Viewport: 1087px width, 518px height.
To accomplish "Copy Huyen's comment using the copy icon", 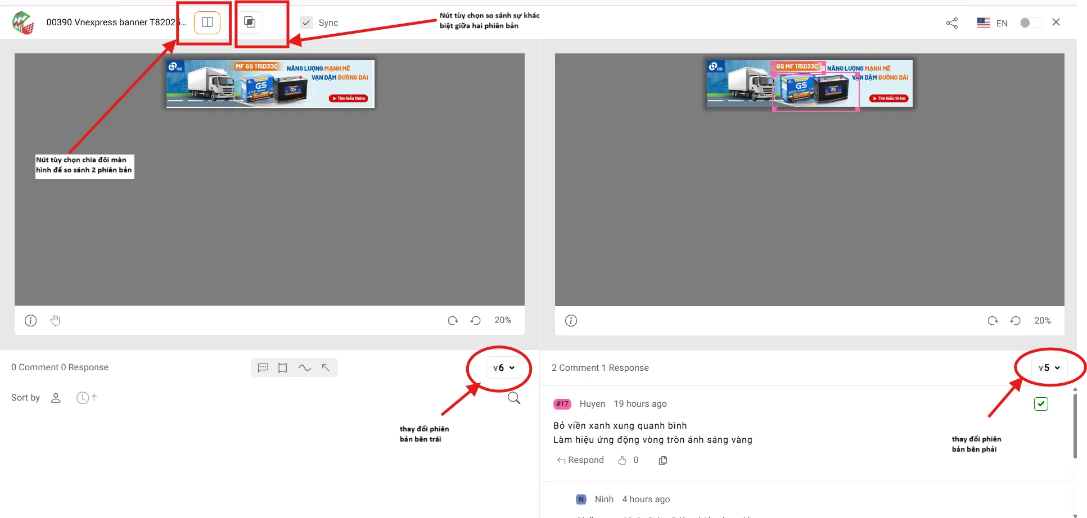I will coord(663,461).
